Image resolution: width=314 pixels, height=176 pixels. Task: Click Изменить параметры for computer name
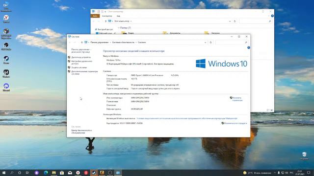pyautogui.click(x=237, y=99)
